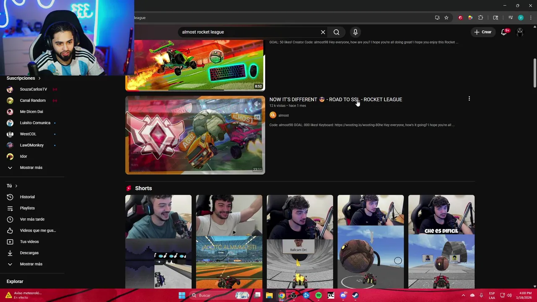The image size is (537, 302).
Task: Clear the YouTube search box text
Action: (x=323, y=32)
